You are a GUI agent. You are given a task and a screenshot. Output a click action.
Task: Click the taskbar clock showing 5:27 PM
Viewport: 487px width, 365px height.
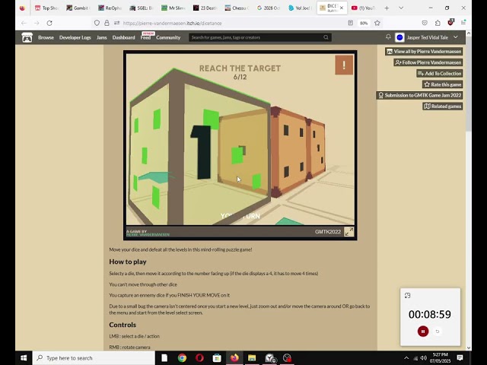tap(441, 357)
